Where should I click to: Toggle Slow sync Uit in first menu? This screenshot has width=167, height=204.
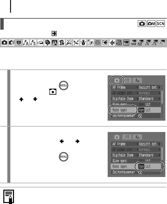(148, 104)
